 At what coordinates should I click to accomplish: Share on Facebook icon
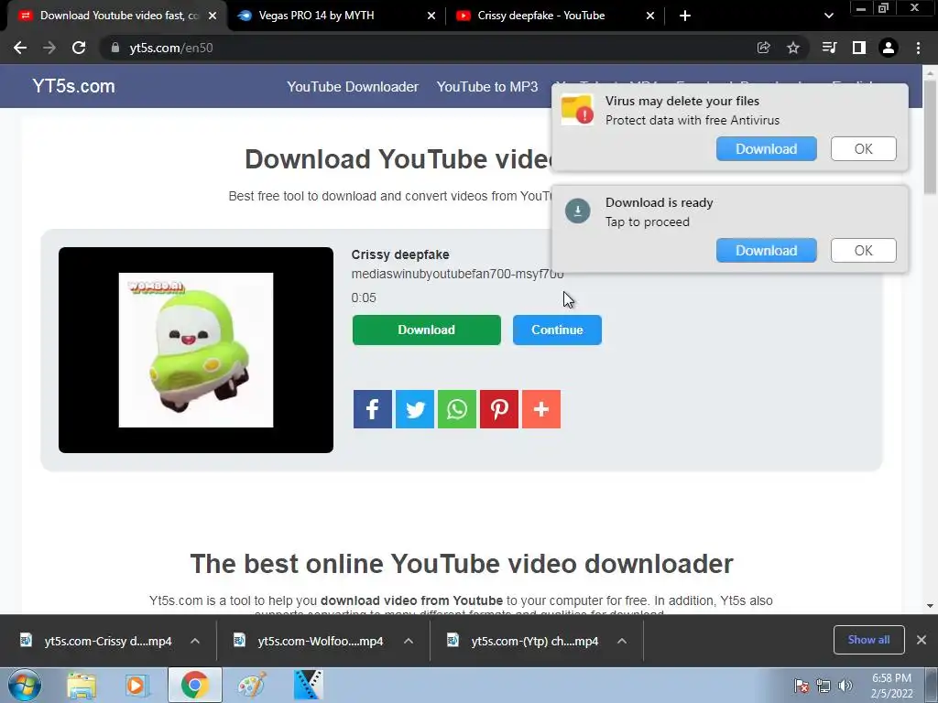pos(372,409)
